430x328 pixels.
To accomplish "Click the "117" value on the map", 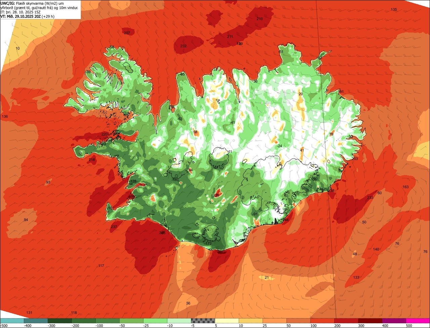I will pos(101,266).
